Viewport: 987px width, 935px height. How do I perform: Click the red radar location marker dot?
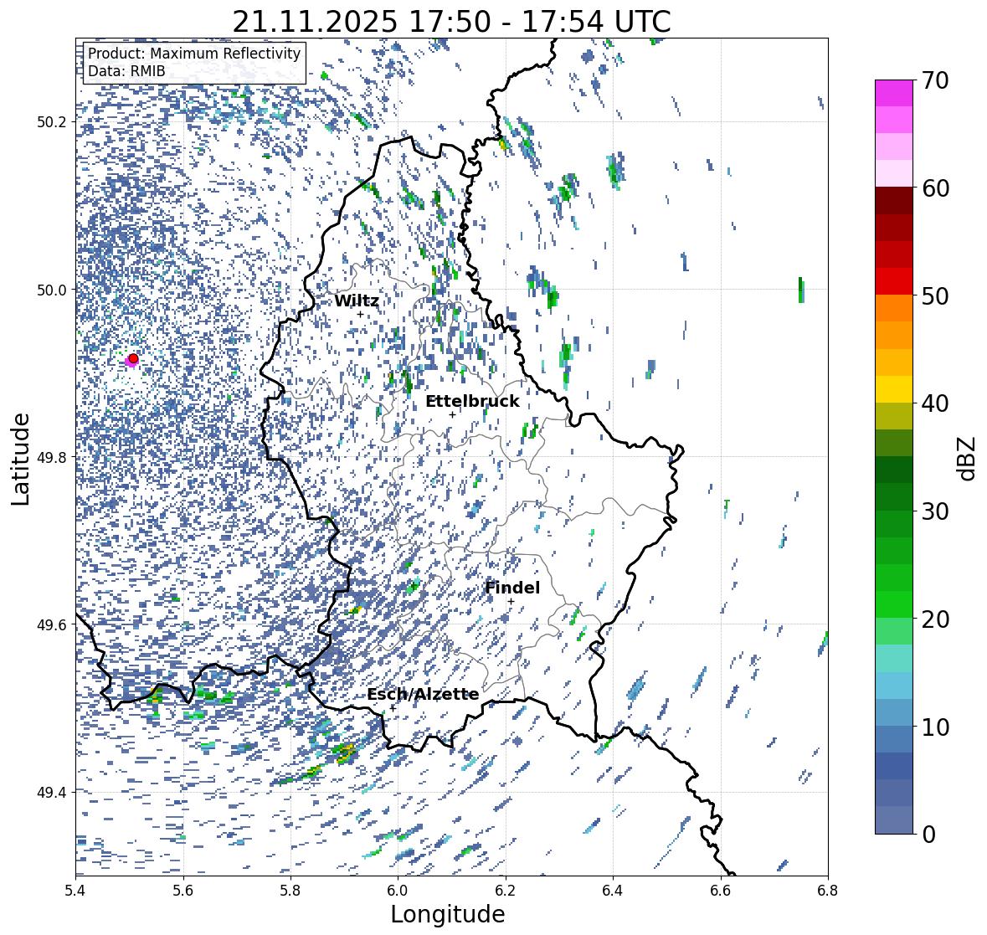pos(133,358)
